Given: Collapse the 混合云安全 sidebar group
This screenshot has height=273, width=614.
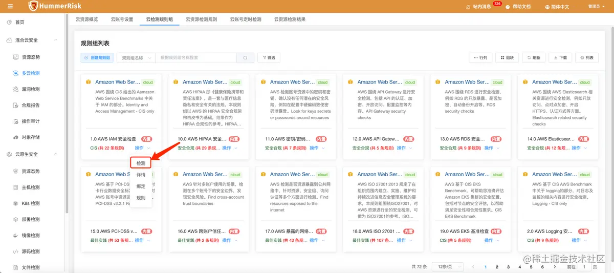Looking at the screenshot, I should [x=32, y=40].
